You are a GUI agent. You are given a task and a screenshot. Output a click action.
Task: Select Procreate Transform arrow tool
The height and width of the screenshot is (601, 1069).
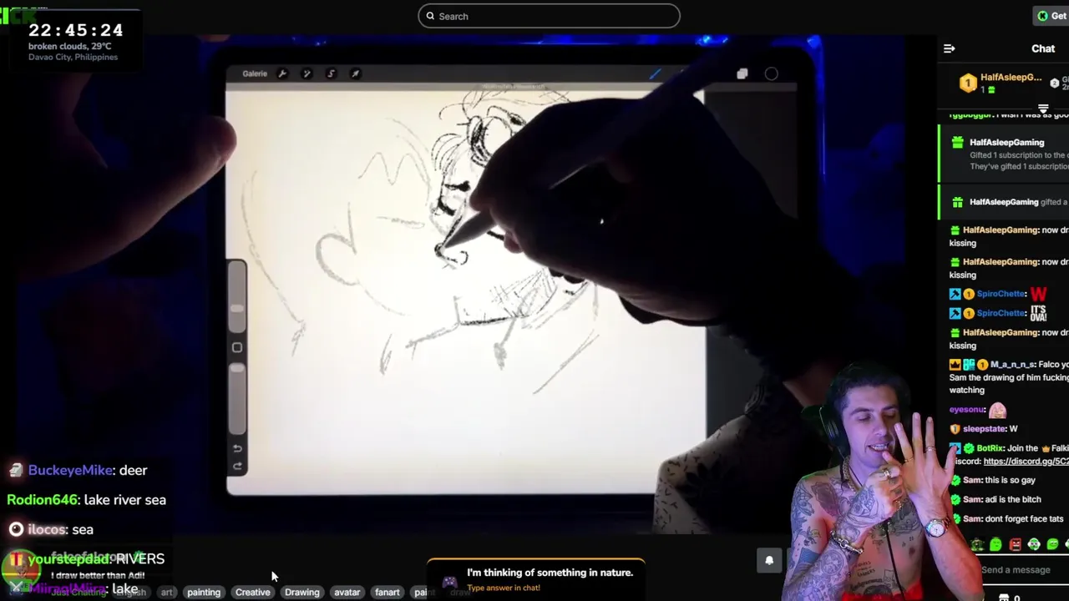pyautogui.click(x=355, y=73)
